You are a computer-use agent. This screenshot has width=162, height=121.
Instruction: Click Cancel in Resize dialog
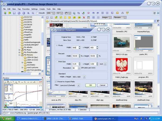click(x=102, y=85)
